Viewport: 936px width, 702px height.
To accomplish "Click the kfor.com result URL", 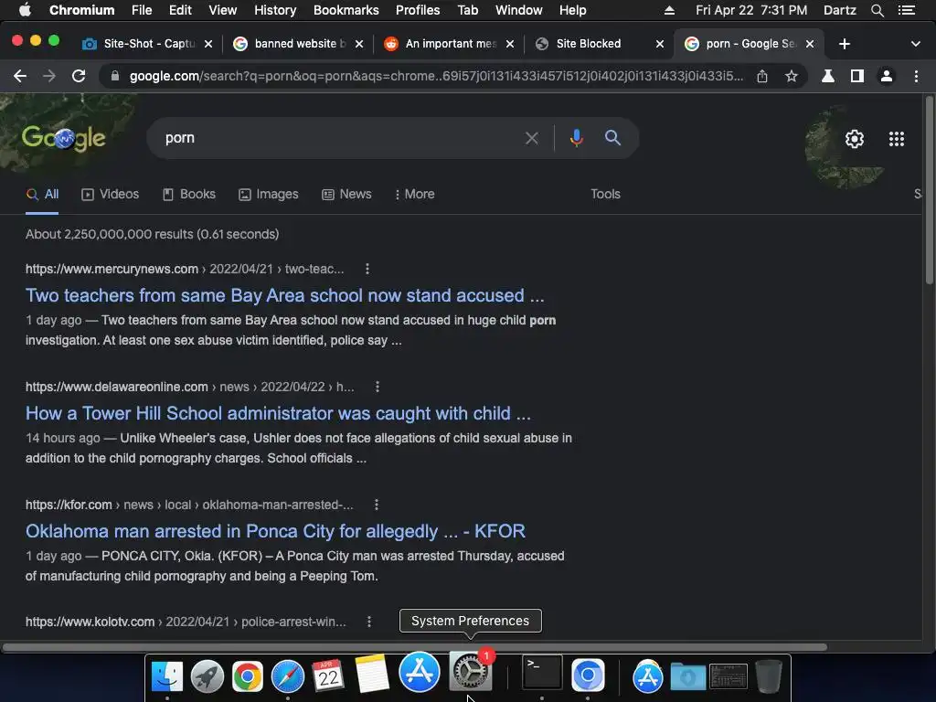I will [x=189, y=505].
